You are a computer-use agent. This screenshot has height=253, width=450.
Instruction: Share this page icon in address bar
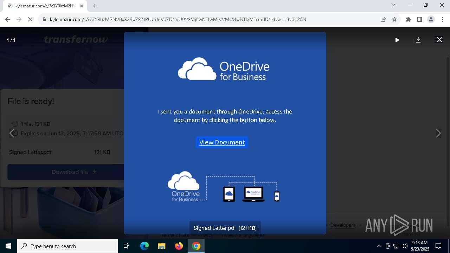tap(383, 19)
